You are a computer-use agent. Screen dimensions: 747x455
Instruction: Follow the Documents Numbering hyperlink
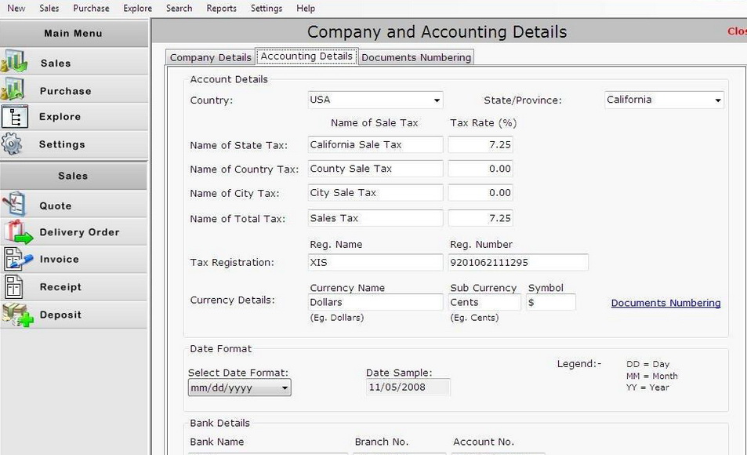[x=665, y=303]
